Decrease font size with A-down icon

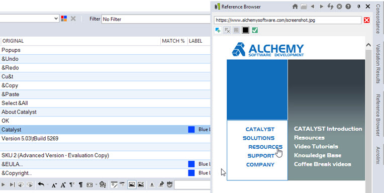pyautogui.click(x=54, y=185)
